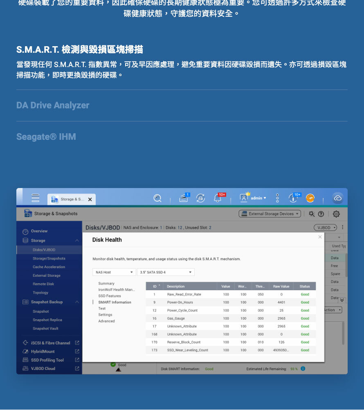Viewport: 364px width, 410px height.
Task: Open the search magnifier icon
Action: 157,198
